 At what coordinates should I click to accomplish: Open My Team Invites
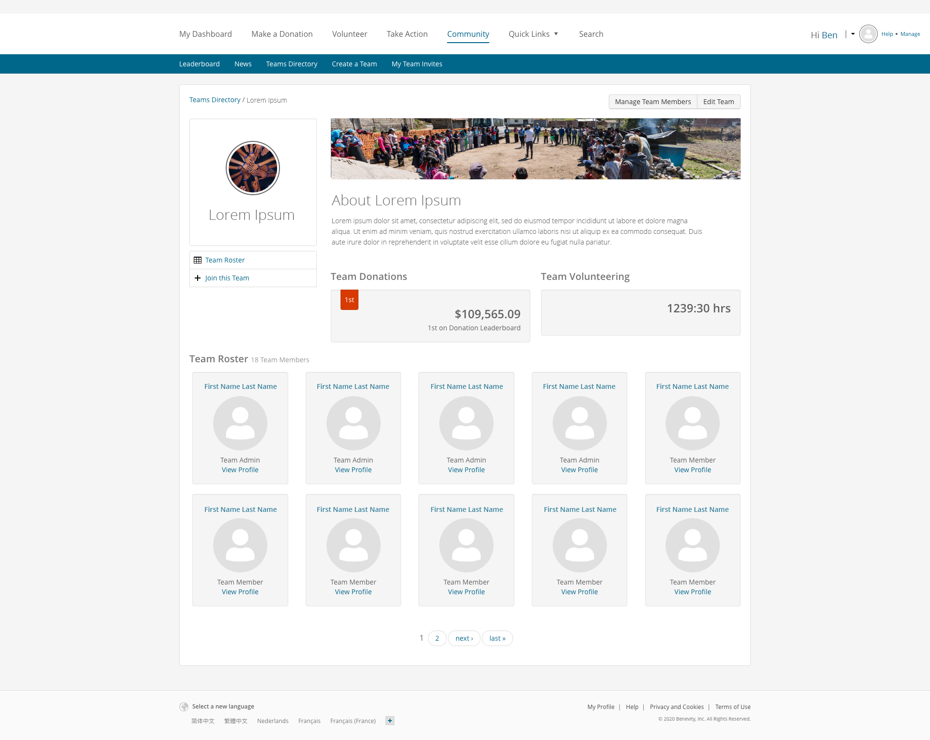coord(417,64)
